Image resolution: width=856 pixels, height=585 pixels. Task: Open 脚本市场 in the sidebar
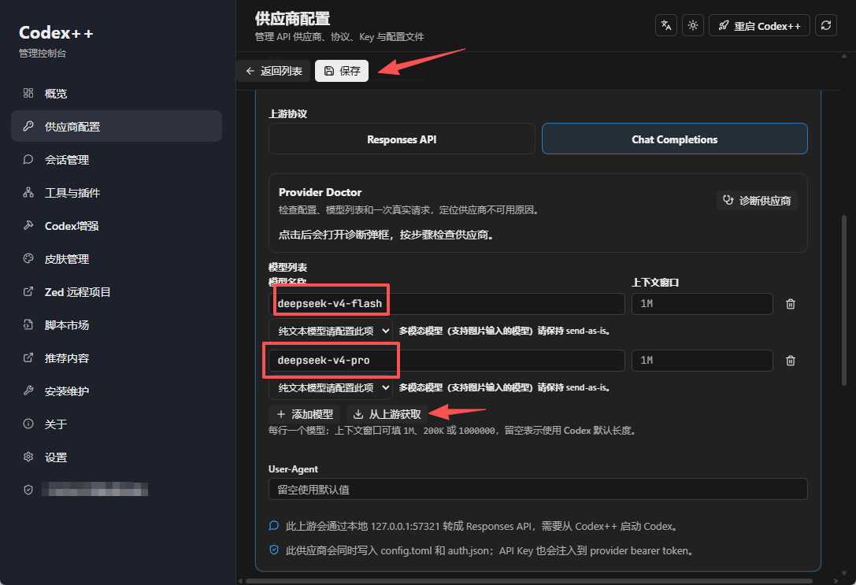click(117, 325)
